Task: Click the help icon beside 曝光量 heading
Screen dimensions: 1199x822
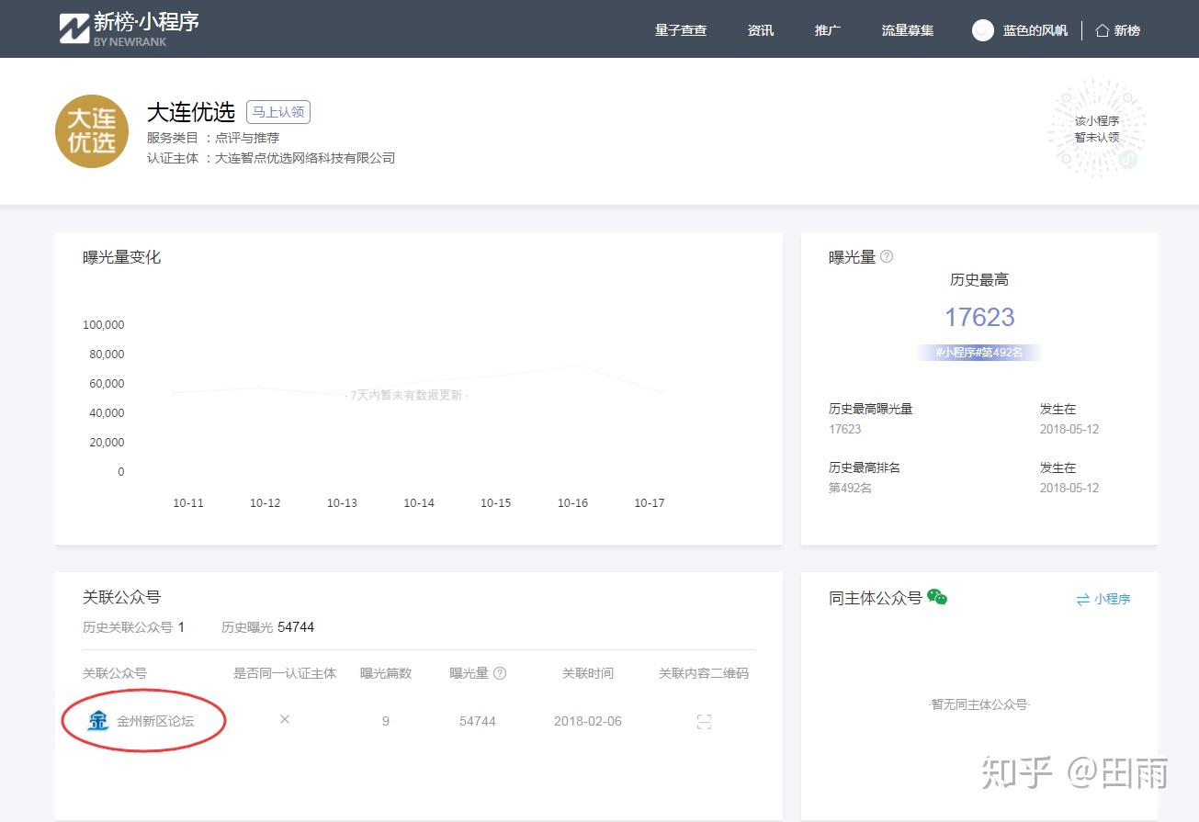Action: pos(887,257)
